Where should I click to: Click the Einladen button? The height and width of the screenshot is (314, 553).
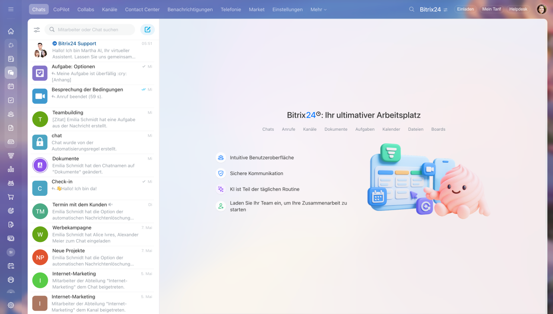coord(465,9)
